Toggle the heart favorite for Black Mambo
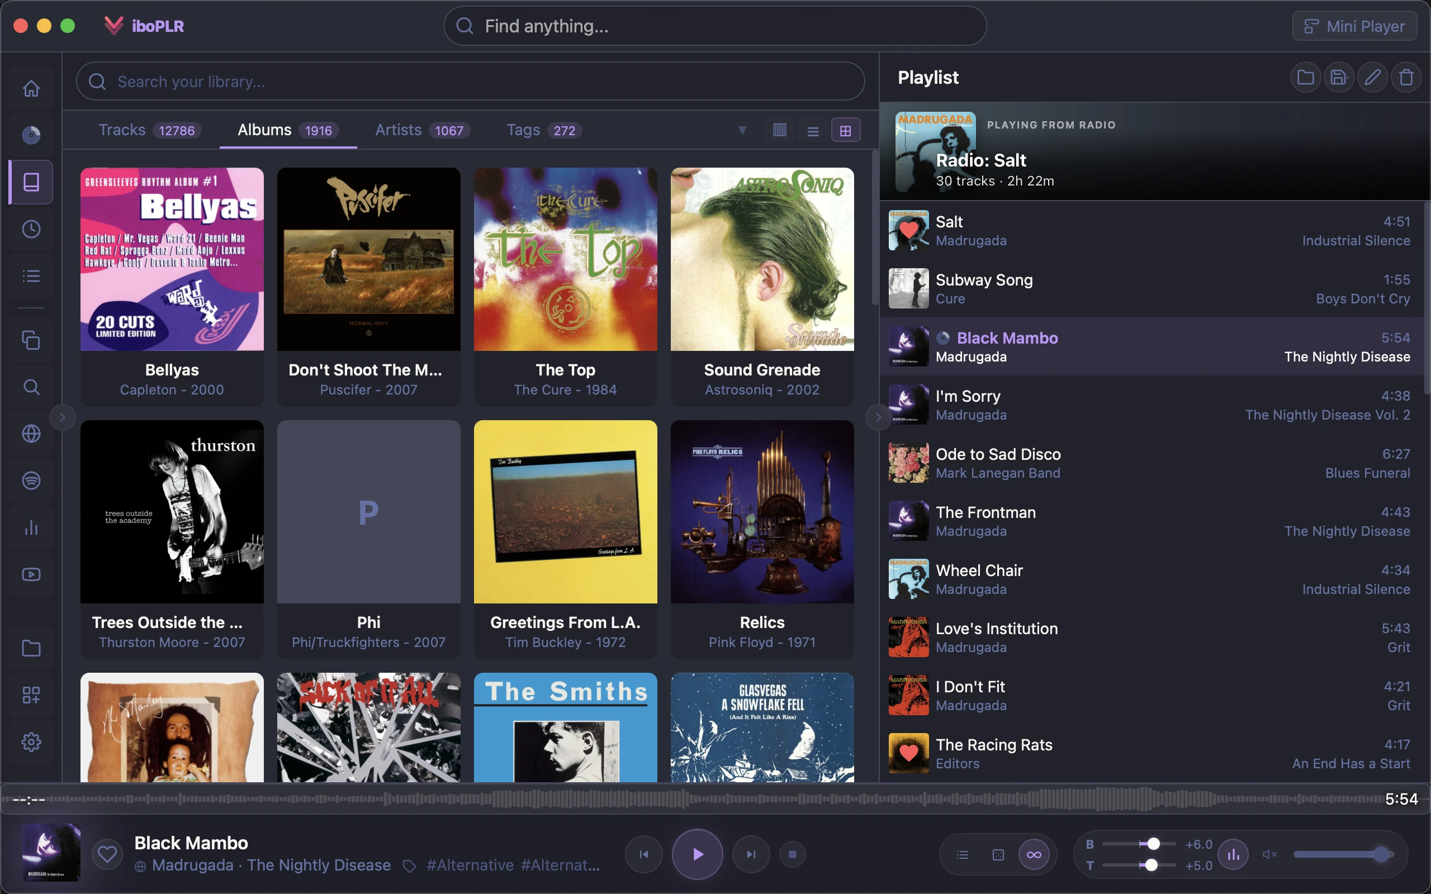This screenshot has height=894, width=1431. tap(107, 854)
